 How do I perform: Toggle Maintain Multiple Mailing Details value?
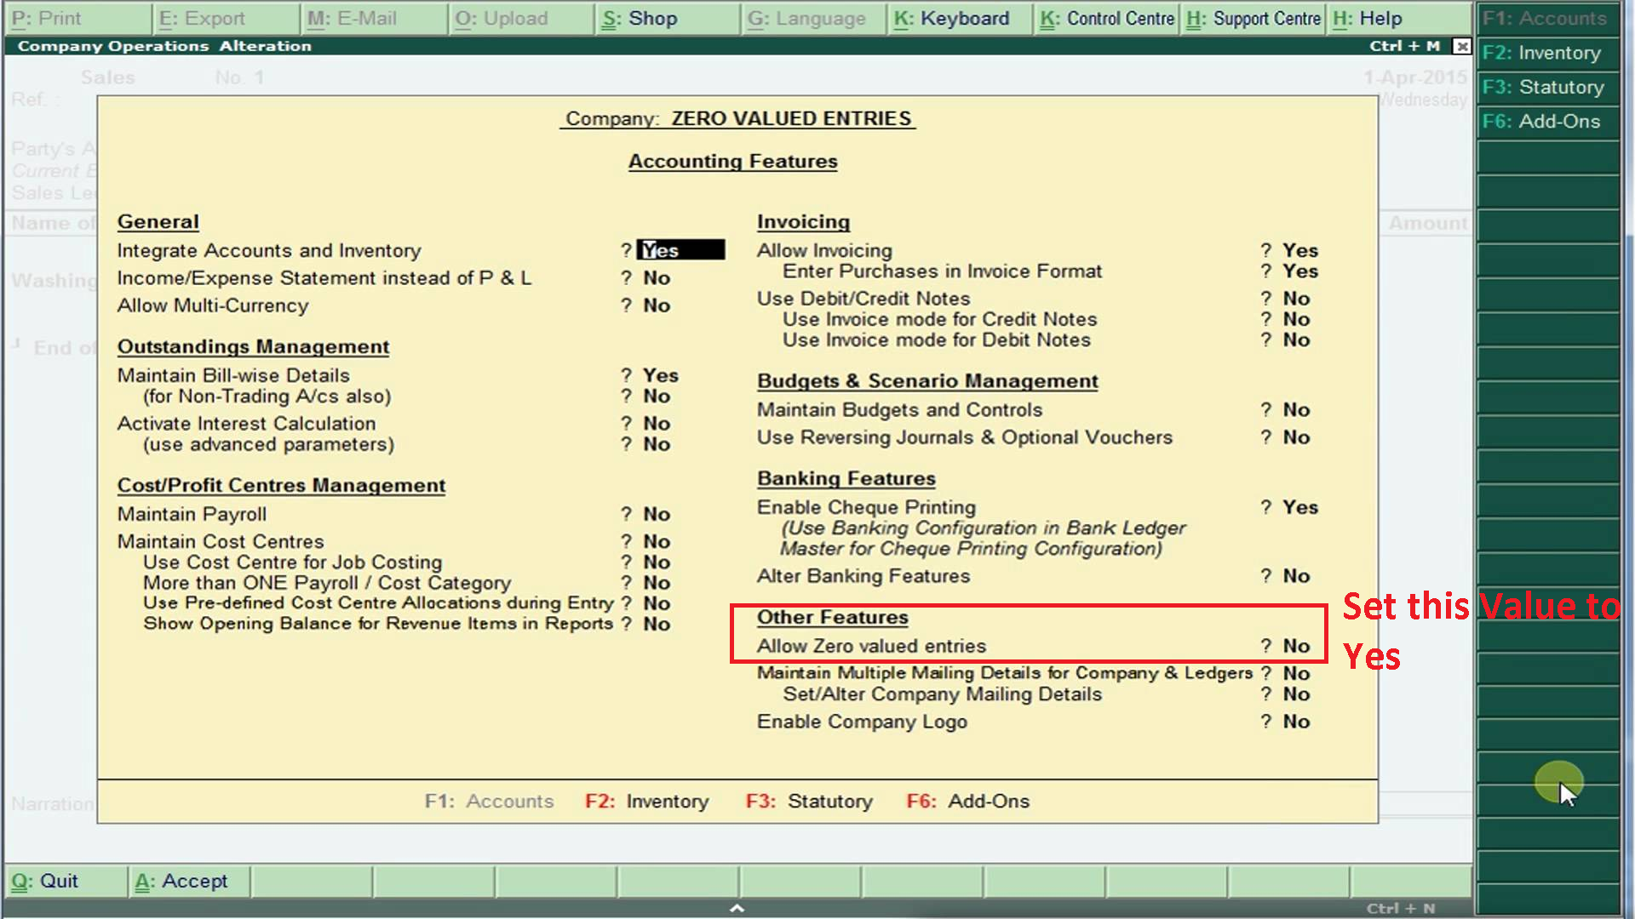pos(1296,674)
